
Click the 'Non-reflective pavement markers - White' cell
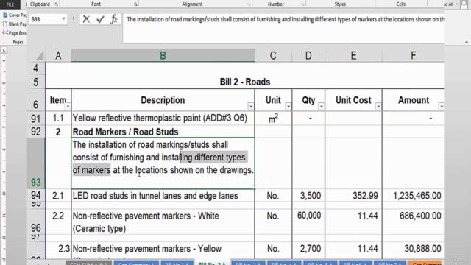(x=163, y=222)
